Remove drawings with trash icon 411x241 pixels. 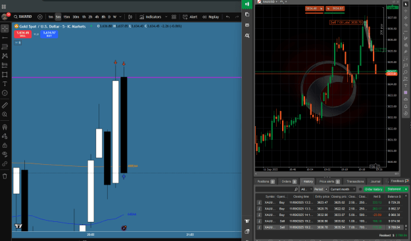[x=5, y=176]
